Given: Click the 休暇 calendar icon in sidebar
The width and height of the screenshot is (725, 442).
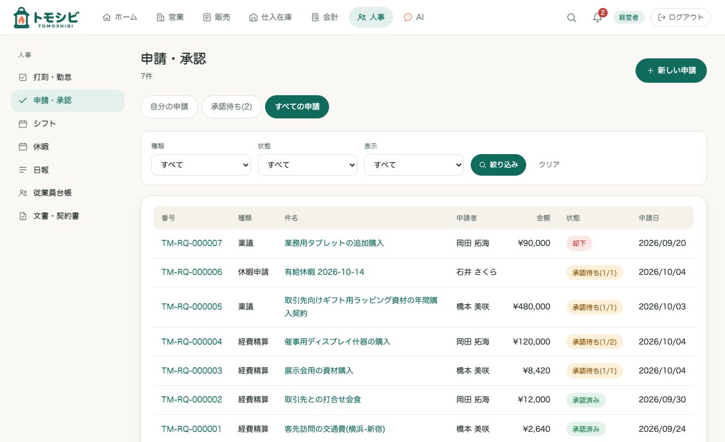Looking at the screenshot, I should click(x=23, y=147).
